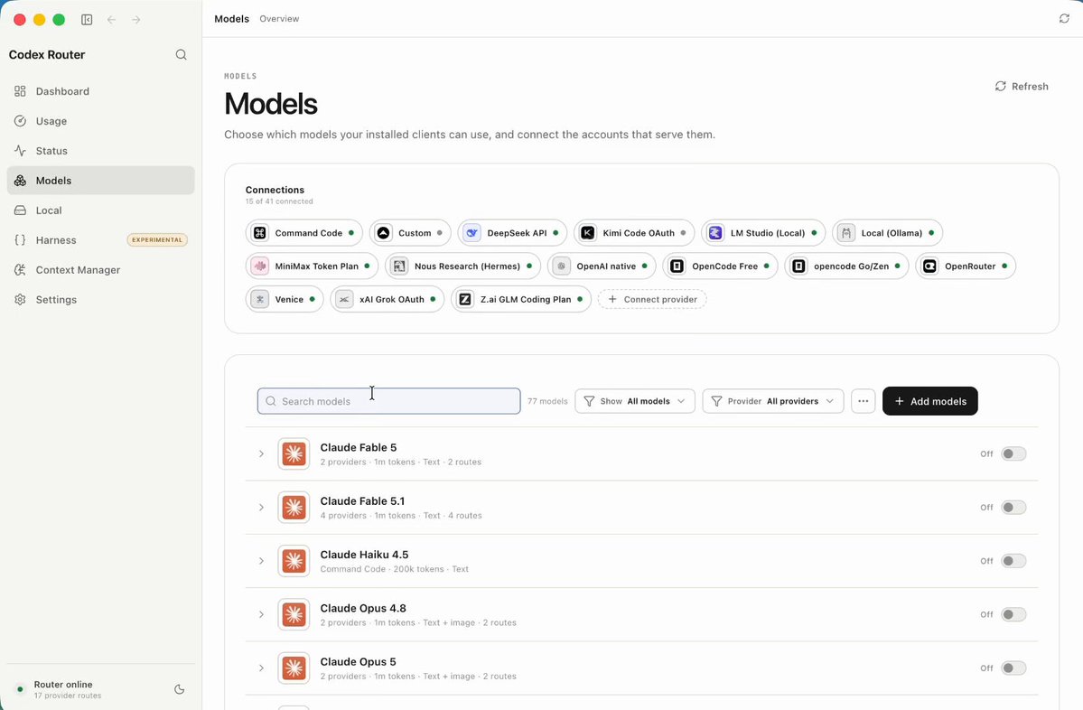Click the Refresh button beside the Models heading
The height and width of the screenshot is (710, 1083).
click(x=1022, y=87)
